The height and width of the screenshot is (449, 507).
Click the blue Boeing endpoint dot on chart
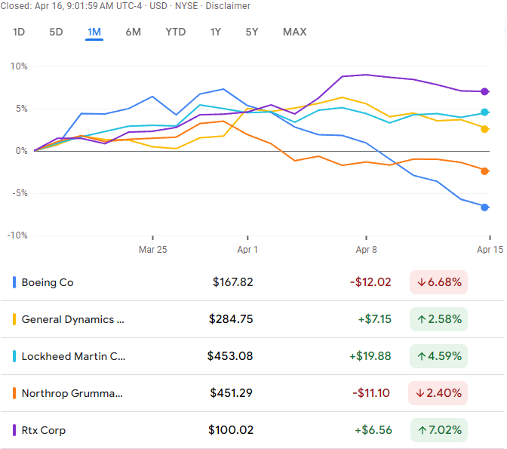(x=484, y=207)
